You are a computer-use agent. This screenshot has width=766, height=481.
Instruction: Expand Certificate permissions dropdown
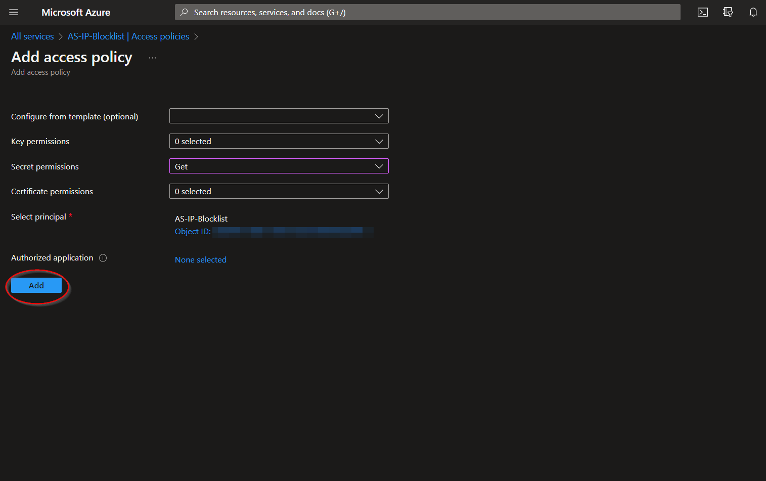[x=279, y=191]
